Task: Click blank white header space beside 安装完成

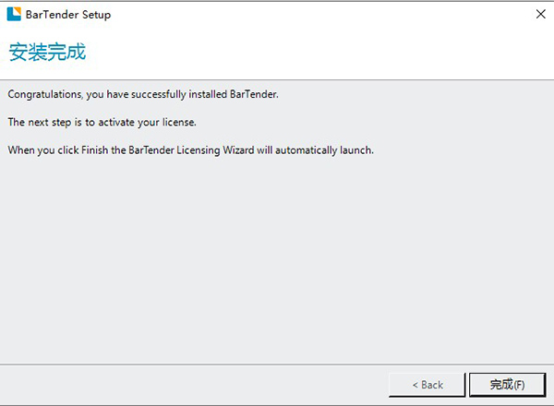Action: pyautogui.click(x=323, y=53)
